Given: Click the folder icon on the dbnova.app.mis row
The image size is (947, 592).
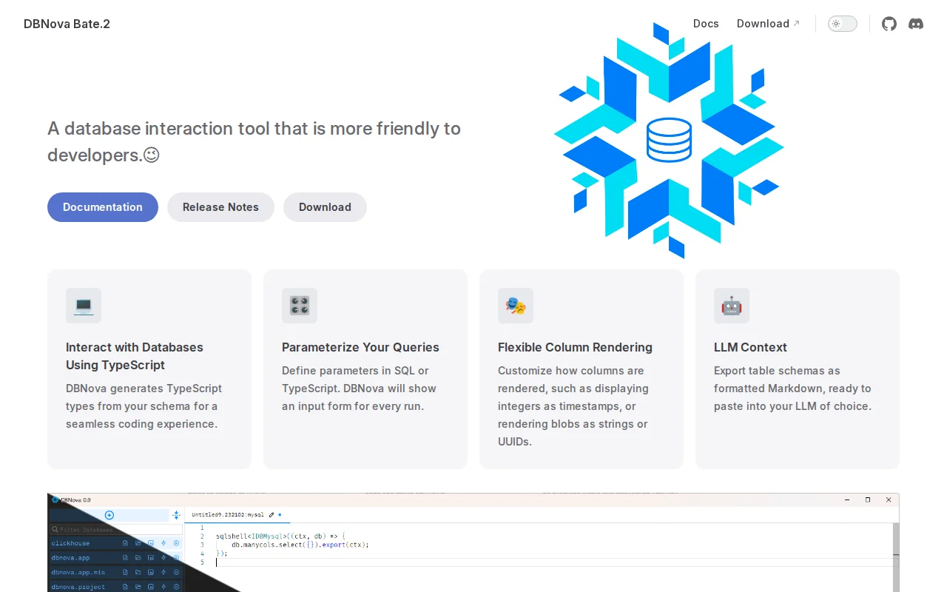Looking at the screenshot, I should pos(138,572).
